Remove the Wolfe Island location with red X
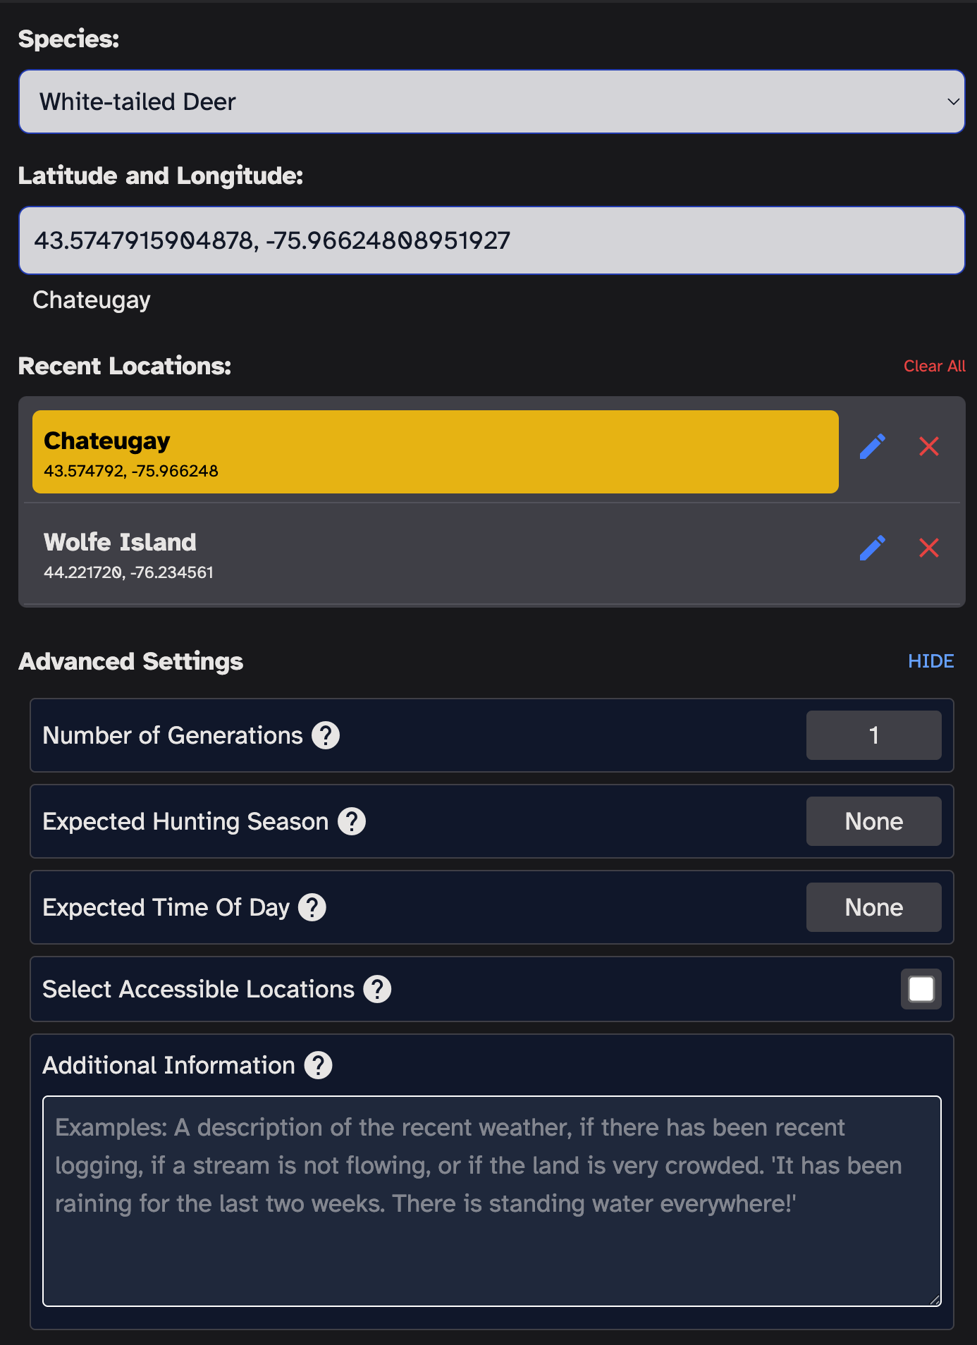Viewport: 977px width, 1345px height. [929, 548]
